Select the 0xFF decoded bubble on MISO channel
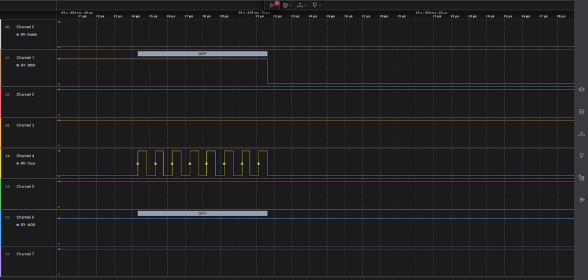The image size is (588, 280). click(x=203, y=54)
